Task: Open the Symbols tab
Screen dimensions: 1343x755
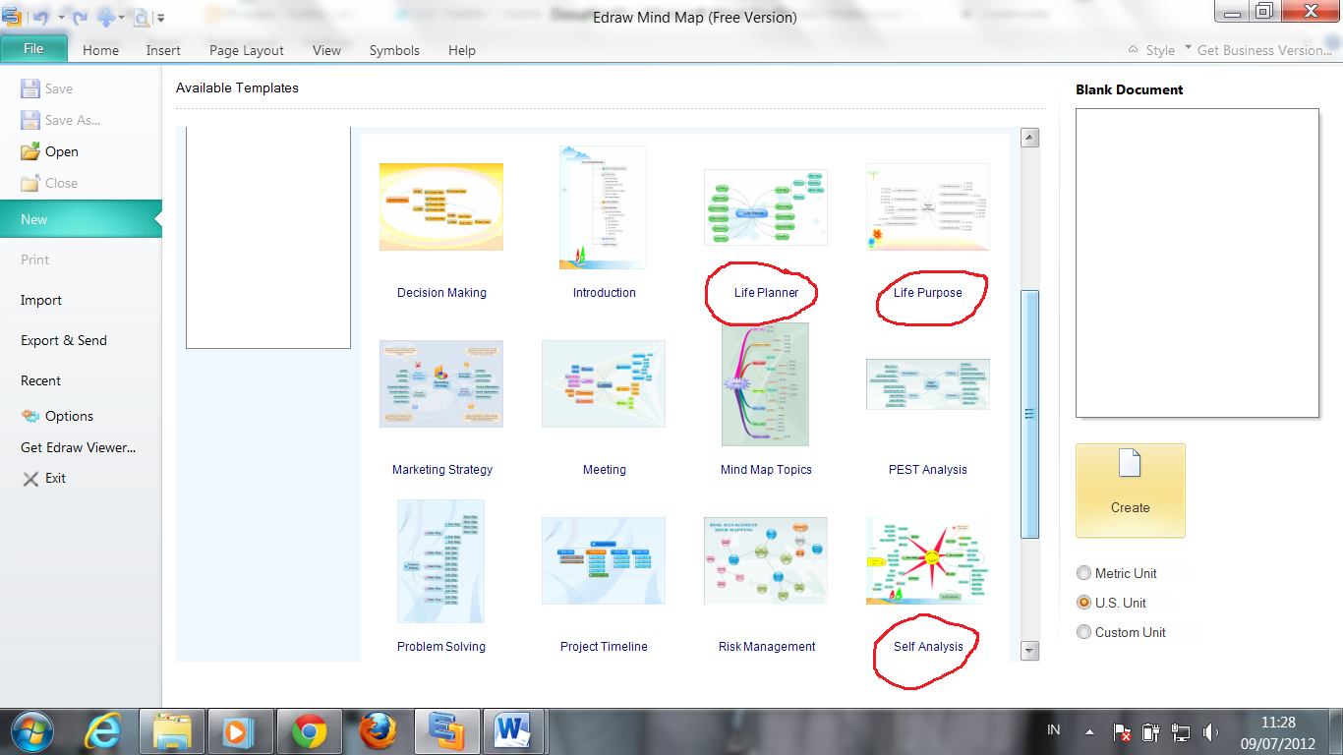Action: coord(394,50)
